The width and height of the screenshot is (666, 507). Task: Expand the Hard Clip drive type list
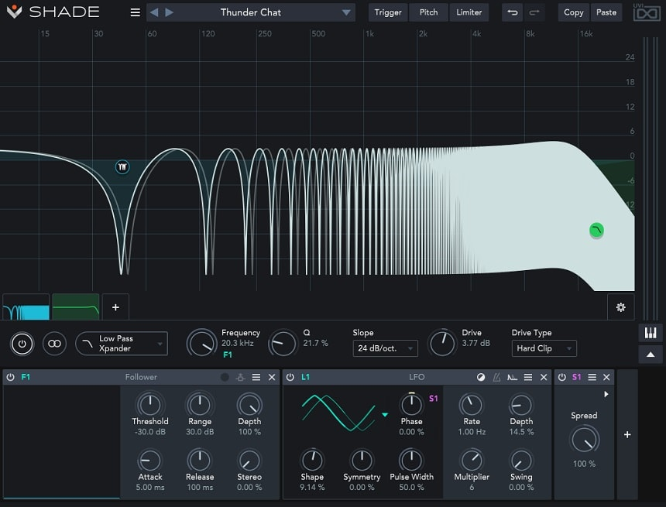[x=544, y=348]
